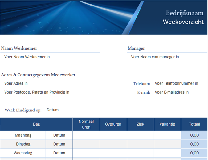Select the Vakantie column header
The height and width of the screenshot is (160, 208).
tap(167, 124)
